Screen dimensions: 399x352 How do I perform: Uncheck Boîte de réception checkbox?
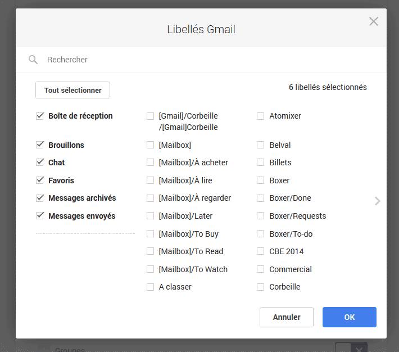[40, 116]
